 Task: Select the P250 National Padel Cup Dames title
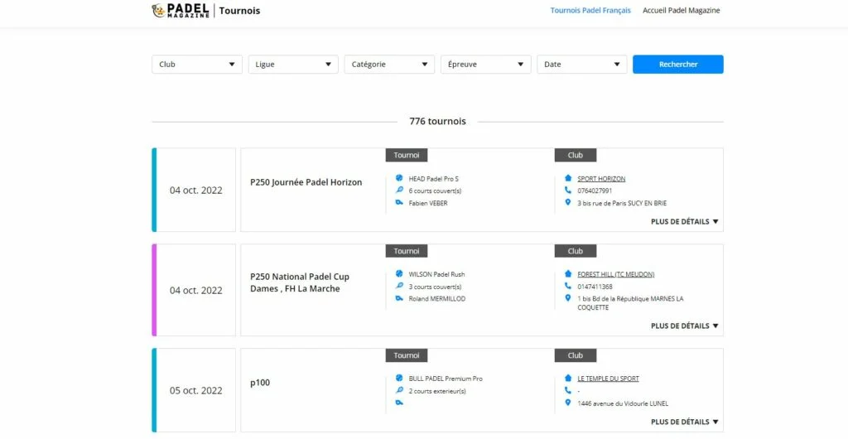pos(300,282)
